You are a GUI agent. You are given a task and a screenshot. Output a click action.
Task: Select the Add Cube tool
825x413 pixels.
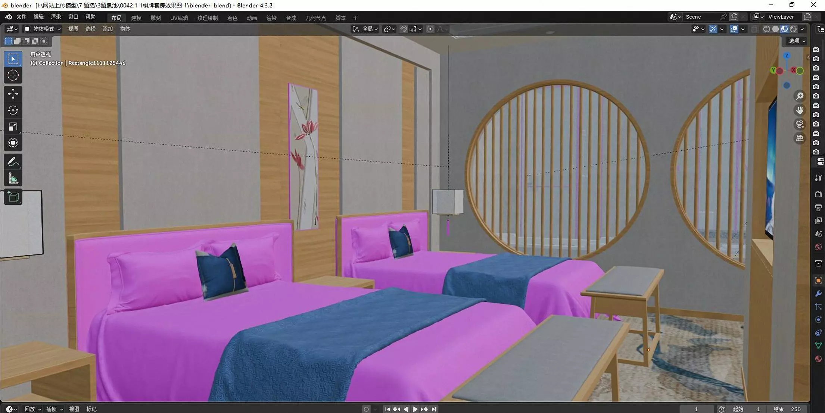click(13, 197)
